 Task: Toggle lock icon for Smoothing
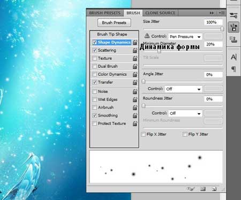(135, 115)
